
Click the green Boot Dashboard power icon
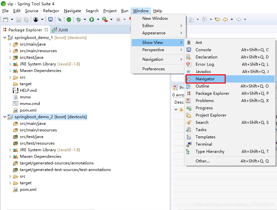pyautogui.click(x=69, y=19)
